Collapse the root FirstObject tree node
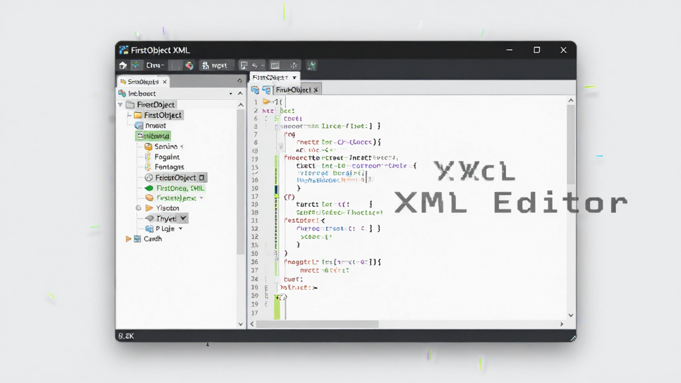 [x=120, y=104]
